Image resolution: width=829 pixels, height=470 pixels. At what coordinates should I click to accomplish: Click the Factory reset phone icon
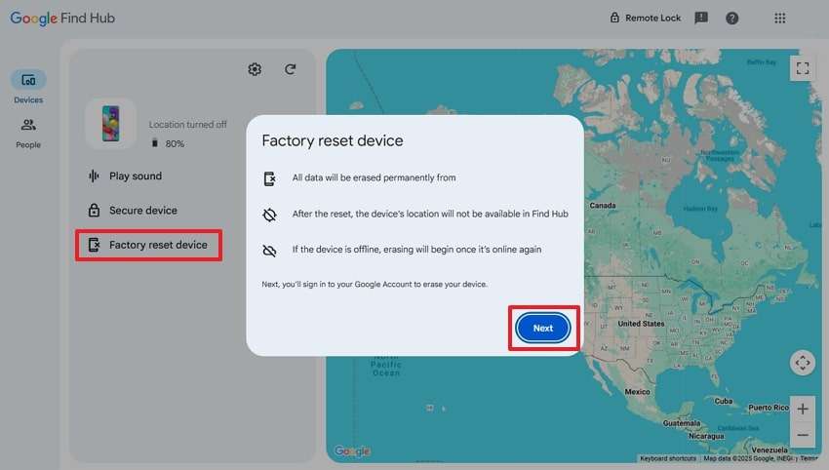[94, 245]
